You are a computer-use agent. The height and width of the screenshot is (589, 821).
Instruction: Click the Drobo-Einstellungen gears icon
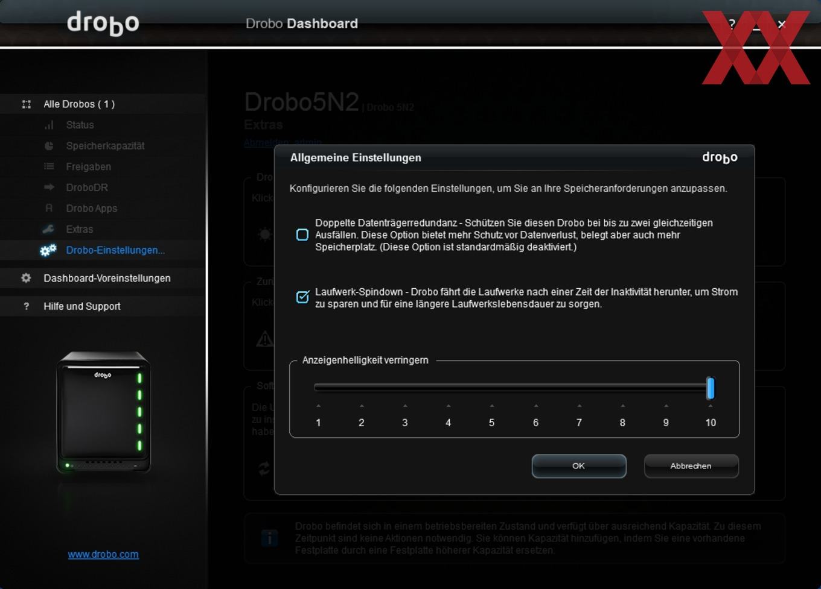[48, 250]
